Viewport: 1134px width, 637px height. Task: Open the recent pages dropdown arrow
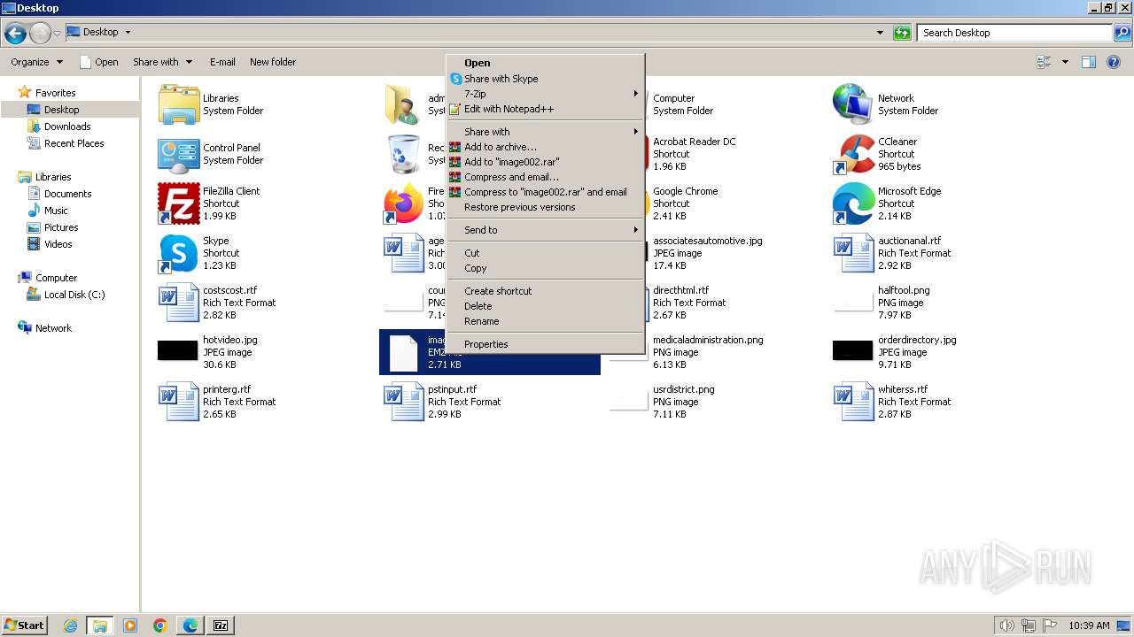[x=58, y=34]
